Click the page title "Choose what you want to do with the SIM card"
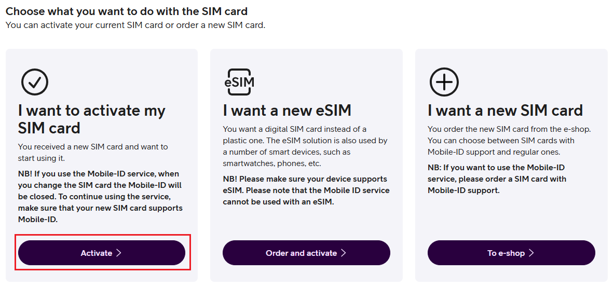614x287 pixels. (127, 11)
